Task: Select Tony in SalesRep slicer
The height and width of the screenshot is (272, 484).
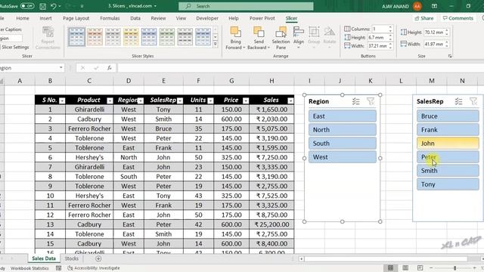Action: (x=448, y=184)
